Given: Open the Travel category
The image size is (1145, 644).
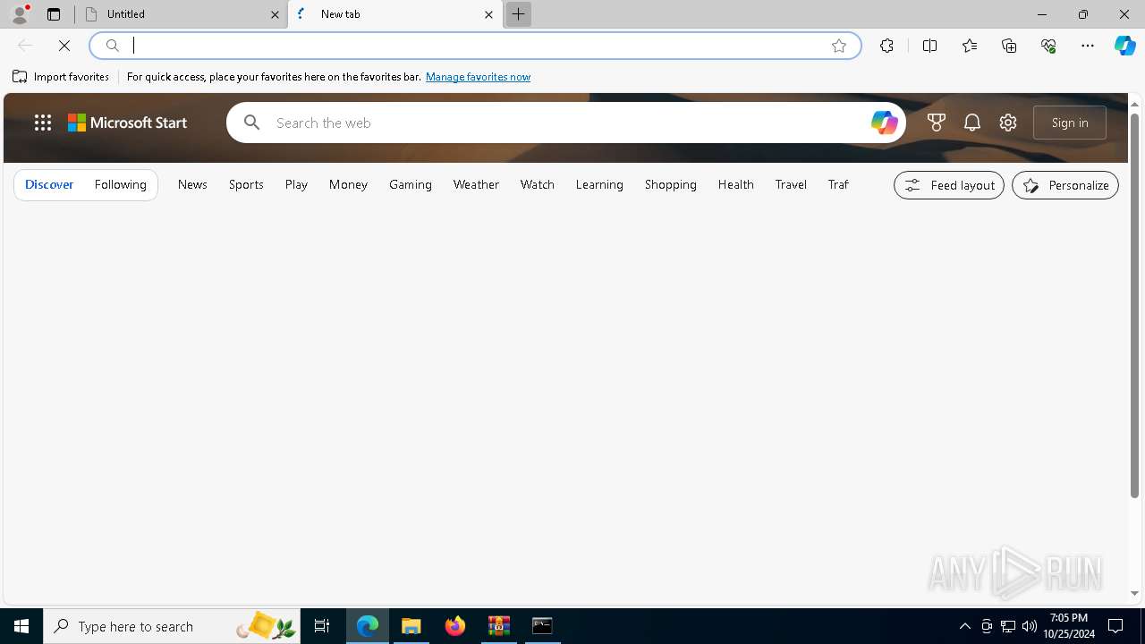Looking at the screenshot, I should tap(791, 184).
